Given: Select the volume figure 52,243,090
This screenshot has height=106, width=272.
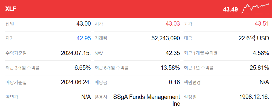Looking at the screenshot, I should coord(166,38).
